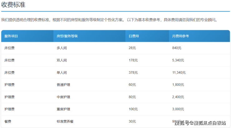Select the 378元 daily fee cell

coord(133,72)
